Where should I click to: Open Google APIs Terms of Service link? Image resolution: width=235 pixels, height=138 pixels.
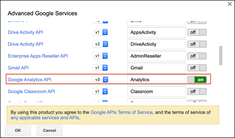coord(121,112)
